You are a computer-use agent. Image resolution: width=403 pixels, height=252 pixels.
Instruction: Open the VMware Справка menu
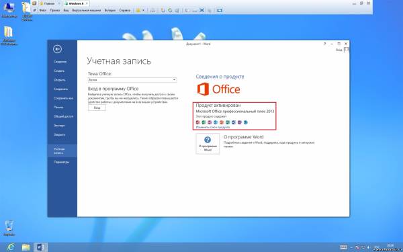click(125, 10)
